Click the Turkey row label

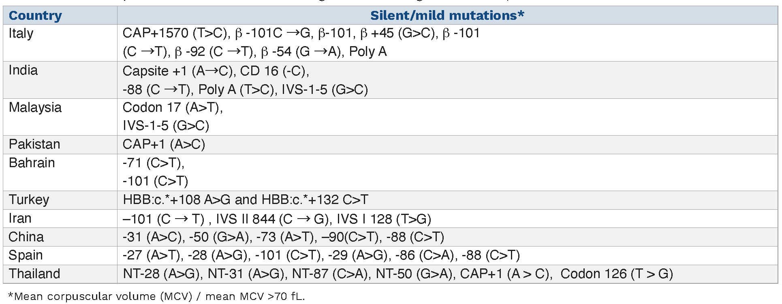[x=29, y=200]
